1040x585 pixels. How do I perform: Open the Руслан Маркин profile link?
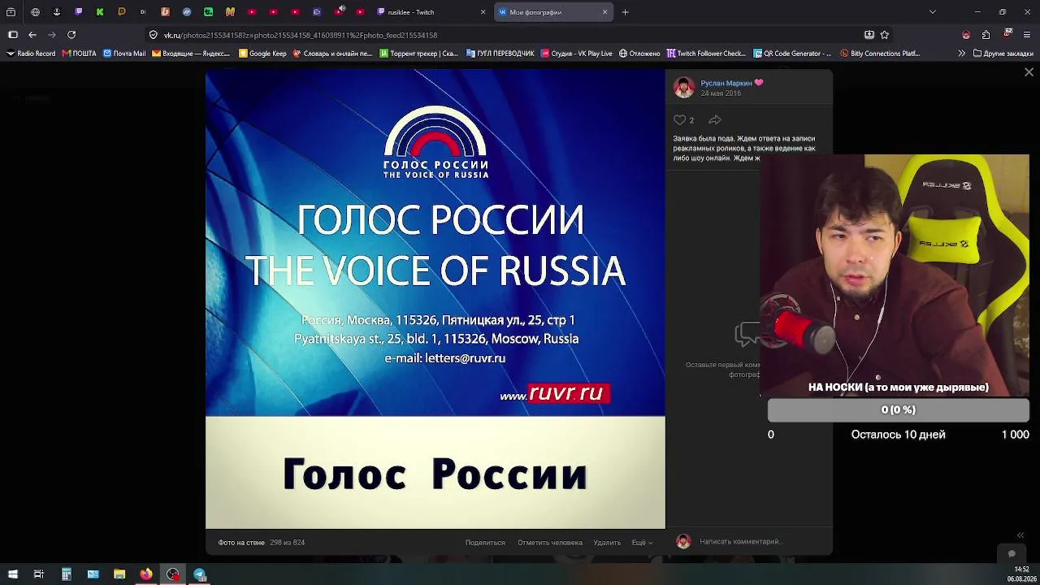(x=726, y=83)
